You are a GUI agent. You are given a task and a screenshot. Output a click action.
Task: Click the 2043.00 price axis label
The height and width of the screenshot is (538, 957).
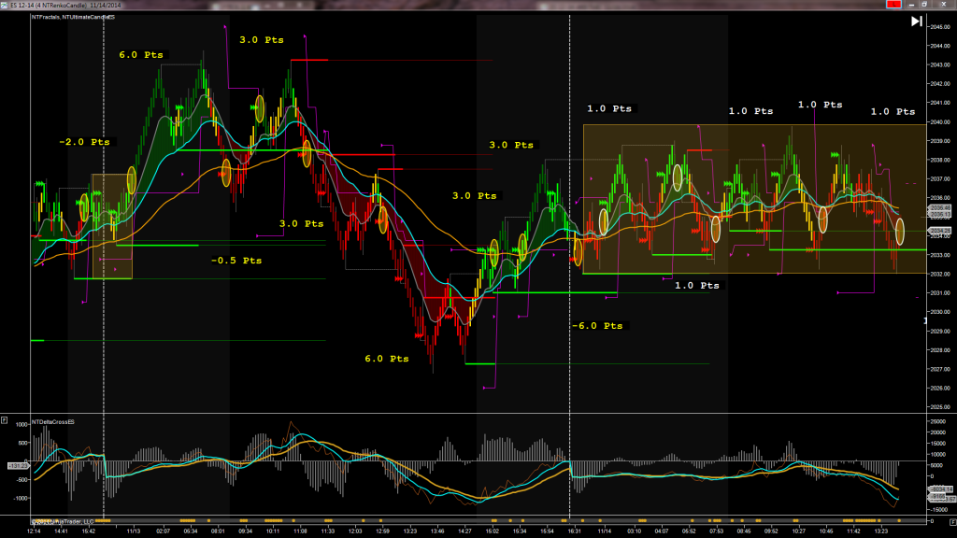pyautogui.click(x=940, y=64)
